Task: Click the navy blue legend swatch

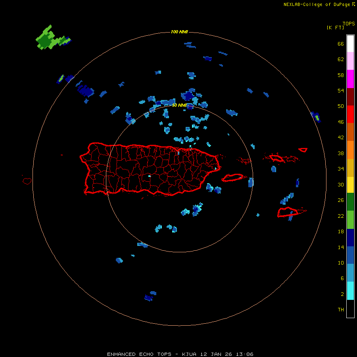Action: pos(350,238)
